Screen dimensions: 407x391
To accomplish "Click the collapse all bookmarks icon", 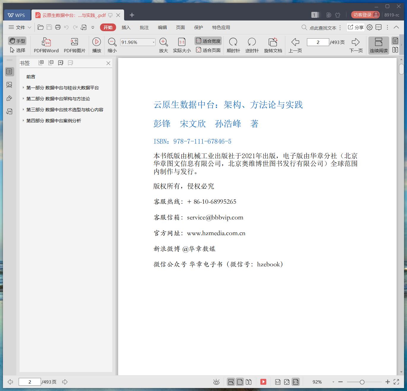I will pos(51,63).
